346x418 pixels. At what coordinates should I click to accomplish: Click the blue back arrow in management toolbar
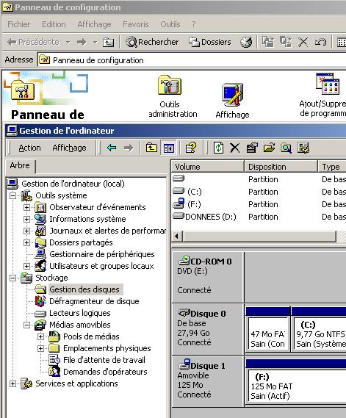(x=112, y=148)
